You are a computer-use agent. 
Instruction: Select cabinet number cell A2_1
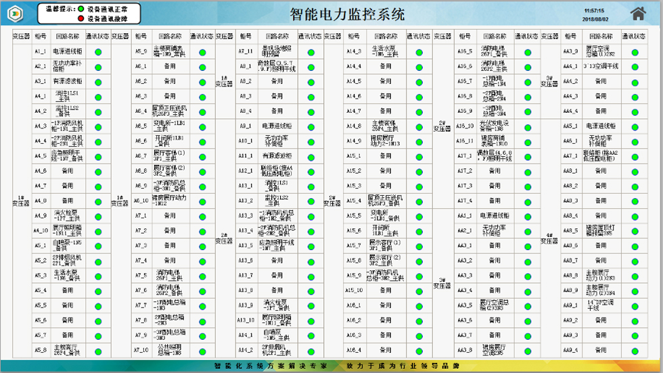[41, 66]
